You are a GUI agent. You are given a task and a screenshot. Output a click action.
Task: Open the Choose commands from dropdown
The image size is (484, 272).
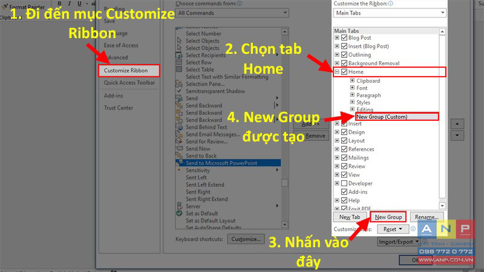click(x=232, y=13)
